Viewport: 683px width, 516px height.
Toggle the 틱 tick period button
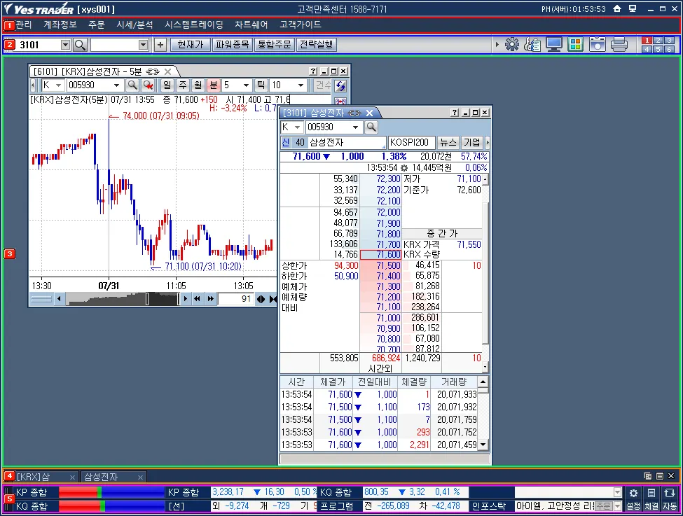coord(261,85)
